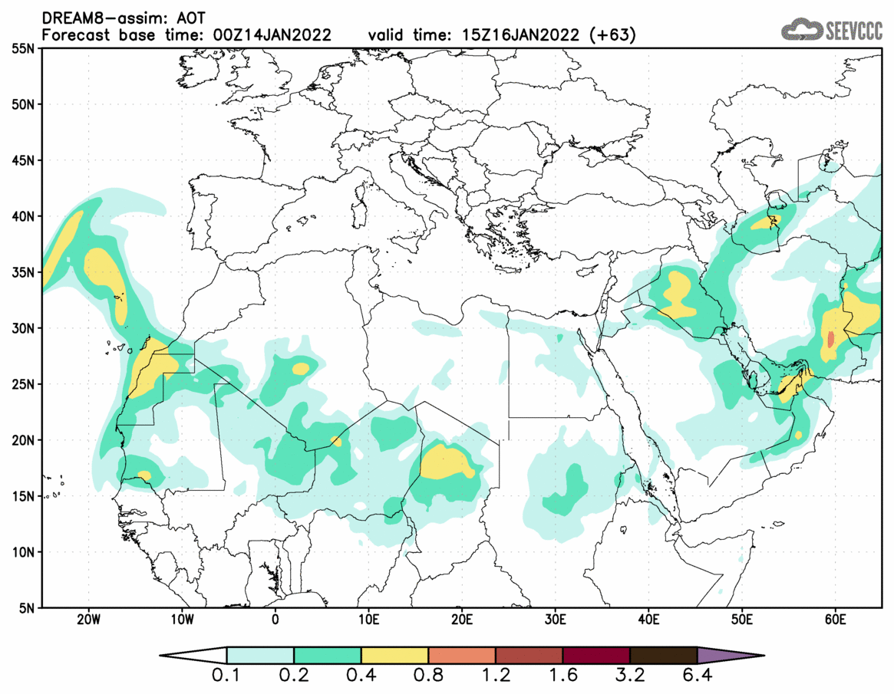Click the forecast base time "00Z14JAN2022"
This screenshot has height=694, width=894.
(x=272, y=35)
